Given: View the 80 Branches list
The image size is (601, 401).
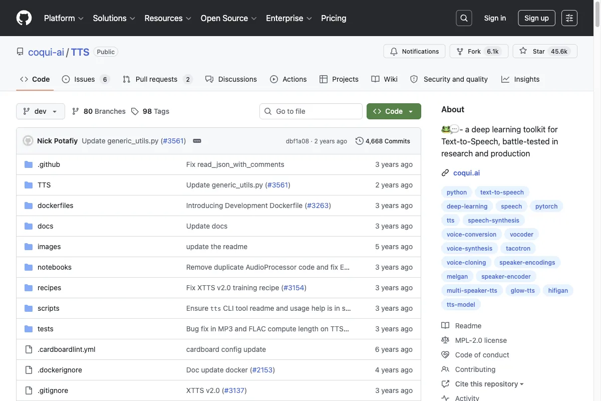Looking at the screenshot, I should click(x=99, y=111).
